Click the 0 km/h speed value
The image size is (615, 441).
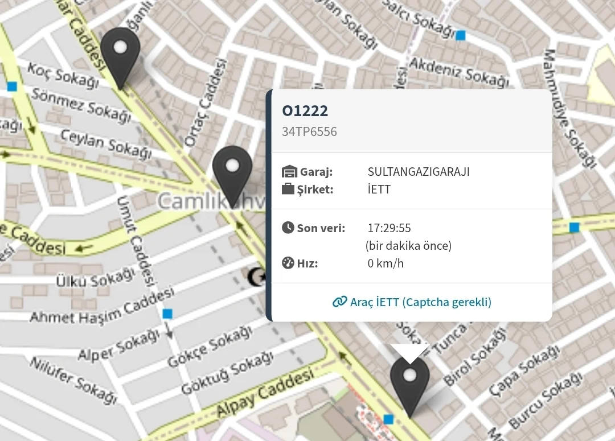click(x=386, y=263)
